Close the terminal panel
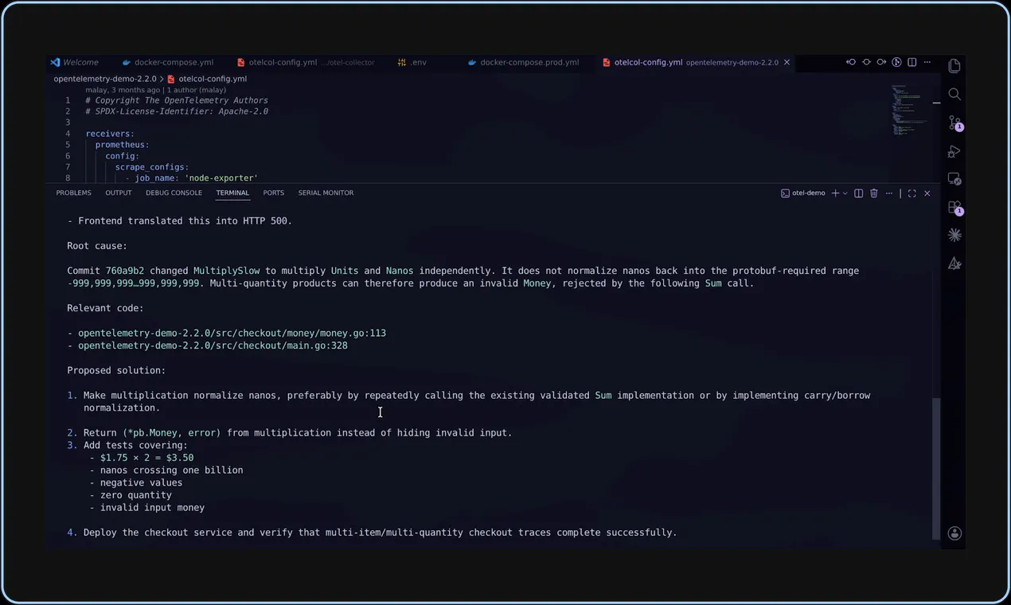Screen dimensions: 1011x605 (x=927, y=193)
